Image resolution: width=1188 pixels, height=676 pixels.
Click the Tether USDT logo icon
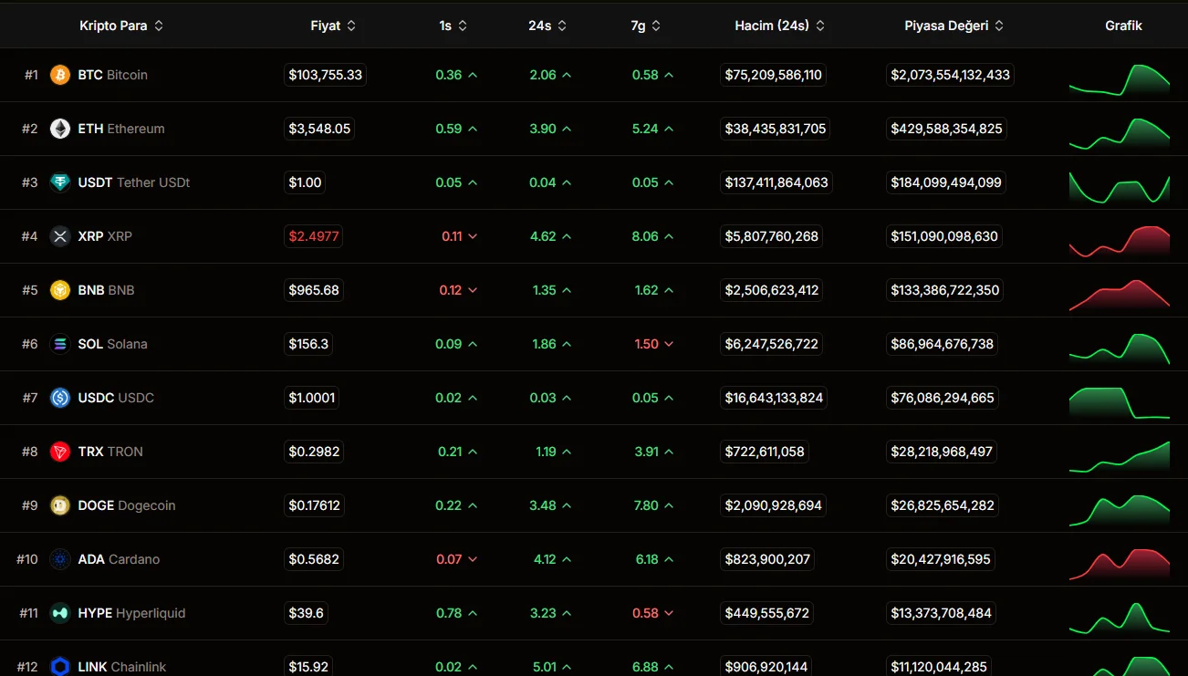60,182
